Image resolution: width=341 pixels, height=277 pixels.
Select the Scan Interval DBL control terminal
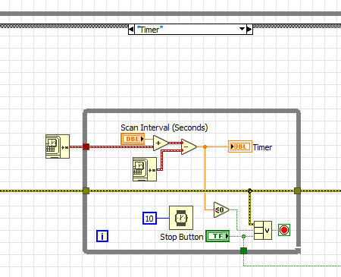point(133,139)
